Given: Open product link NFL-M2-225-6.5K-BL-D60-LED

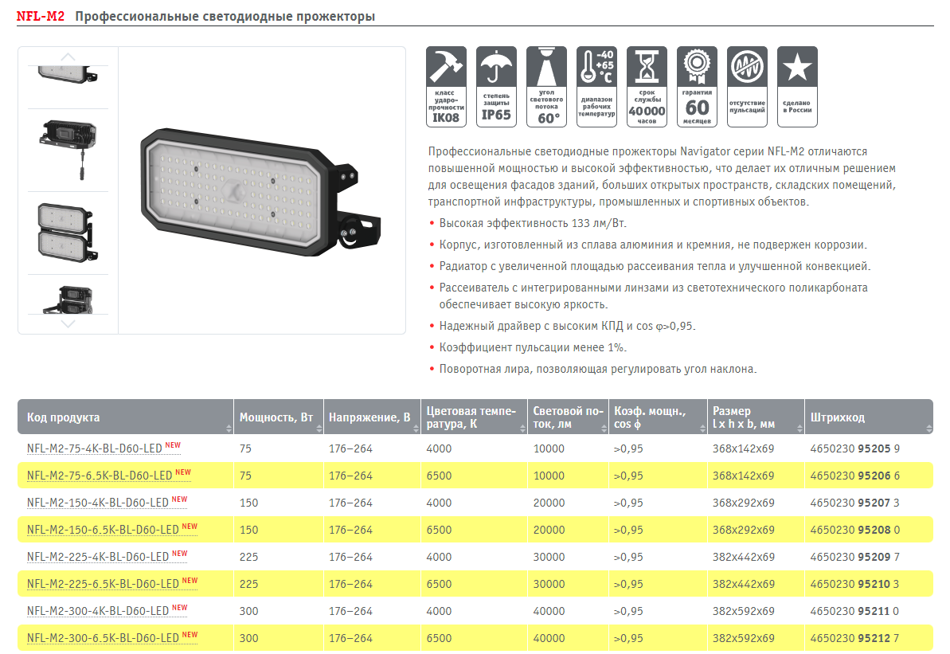Looking at the screenshot, I should [103, 584].
